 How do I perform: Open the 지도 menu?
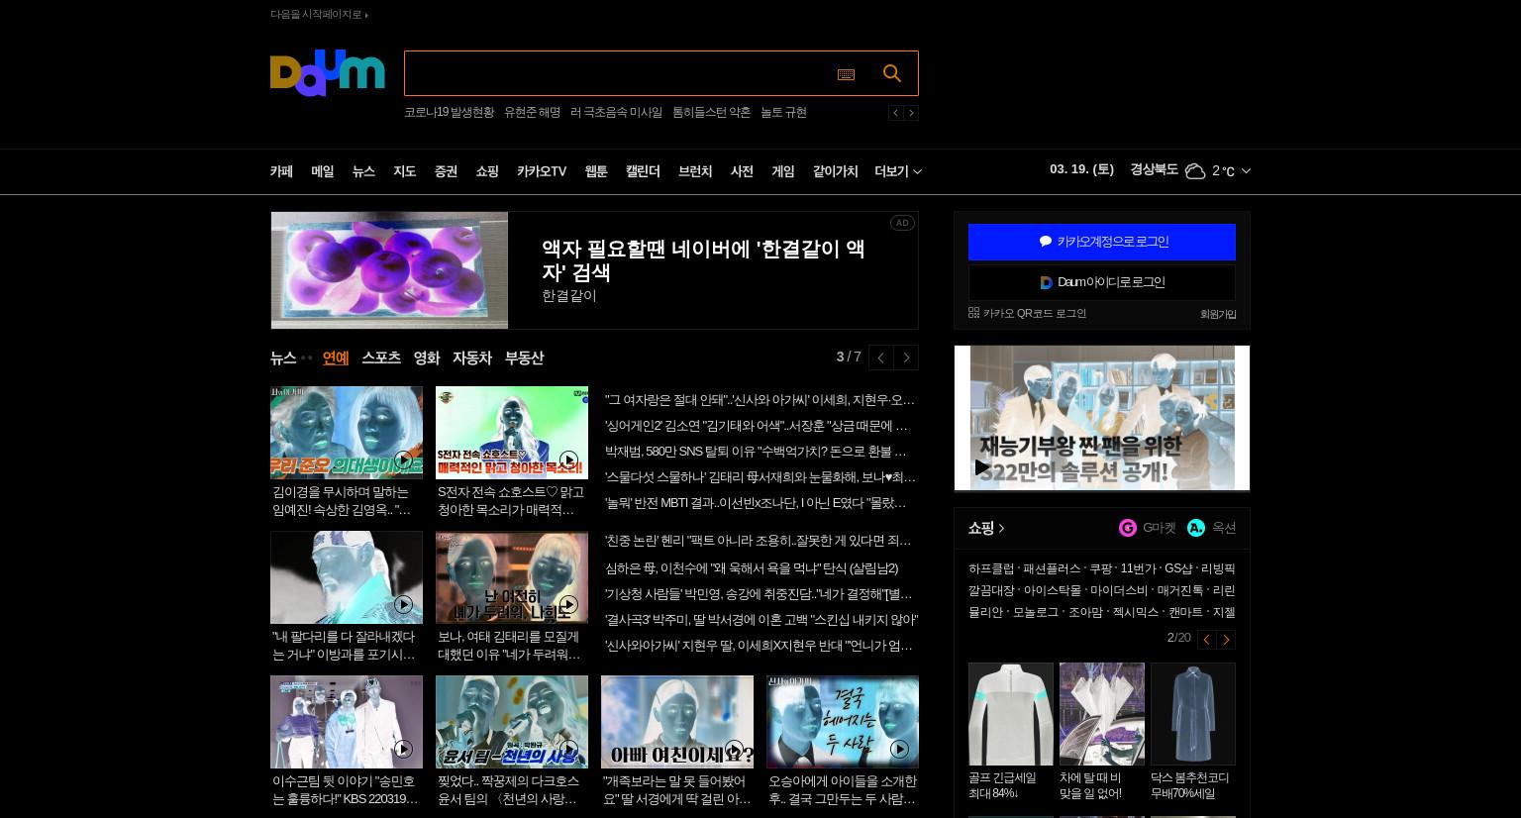tap(405, 171)
